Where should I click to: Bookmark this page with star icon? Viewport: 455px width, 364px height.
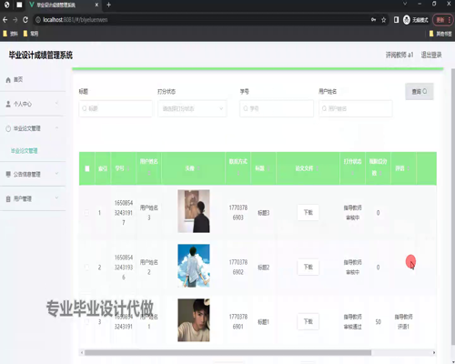(x=383, y=20)
